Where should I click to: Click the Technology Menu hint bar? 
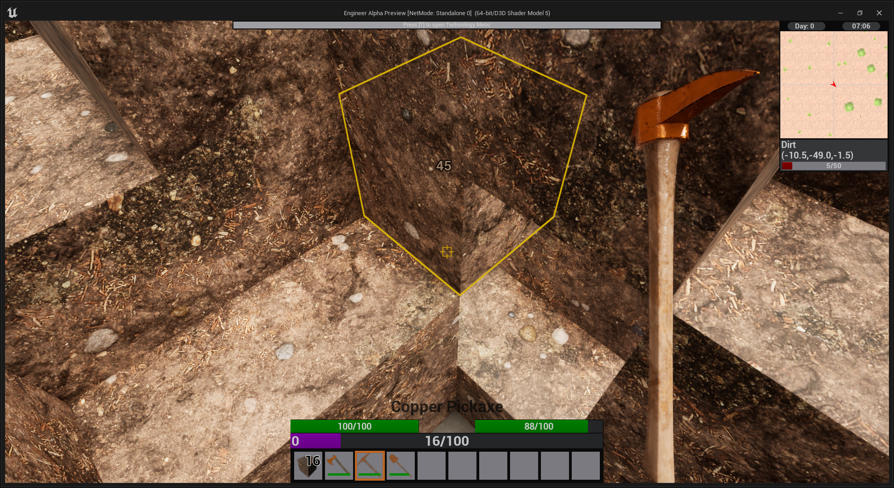(x=447, y=25)
